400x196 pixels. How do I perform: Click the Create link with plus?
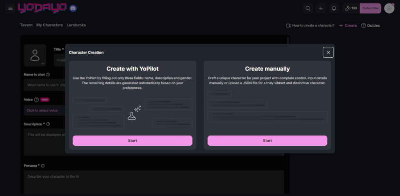coord(348,26)
